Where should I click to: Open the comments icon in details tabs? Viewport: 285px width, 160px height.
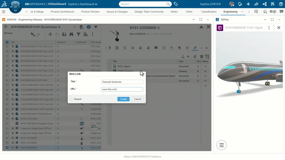coord(156,48)
